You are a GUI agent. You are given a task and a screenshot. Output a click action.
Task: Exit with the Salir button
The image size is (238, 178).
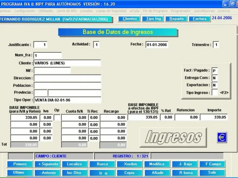click(x=212, y=173)
